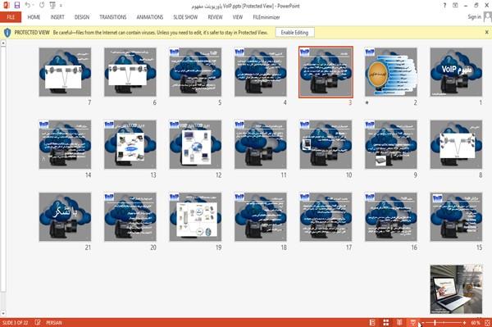Switch to the VIEW tab
This screenshot has height=327, width=492.
pos(238,17)
